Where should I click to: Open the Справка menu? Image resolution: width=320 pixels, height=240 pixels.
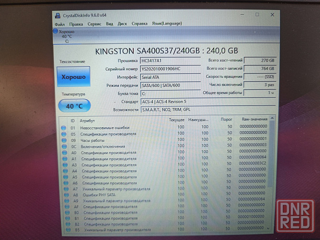[139, 23]
